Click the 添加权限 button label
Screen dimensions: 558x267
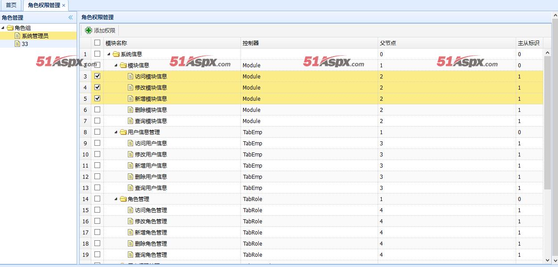coord(104,30)
